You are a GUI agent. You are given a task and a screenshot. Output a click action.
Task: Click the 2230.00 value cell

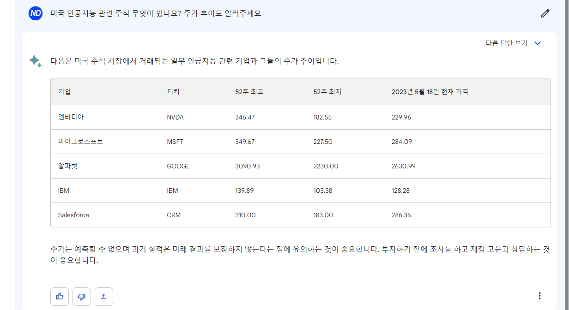coord(326,166)
